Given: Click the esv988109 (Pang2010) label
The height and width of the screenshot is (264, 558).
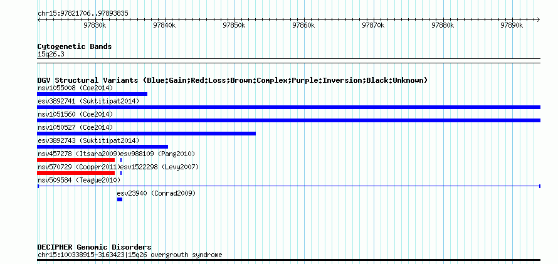Looking at the screenshot, I should (158, 154).
